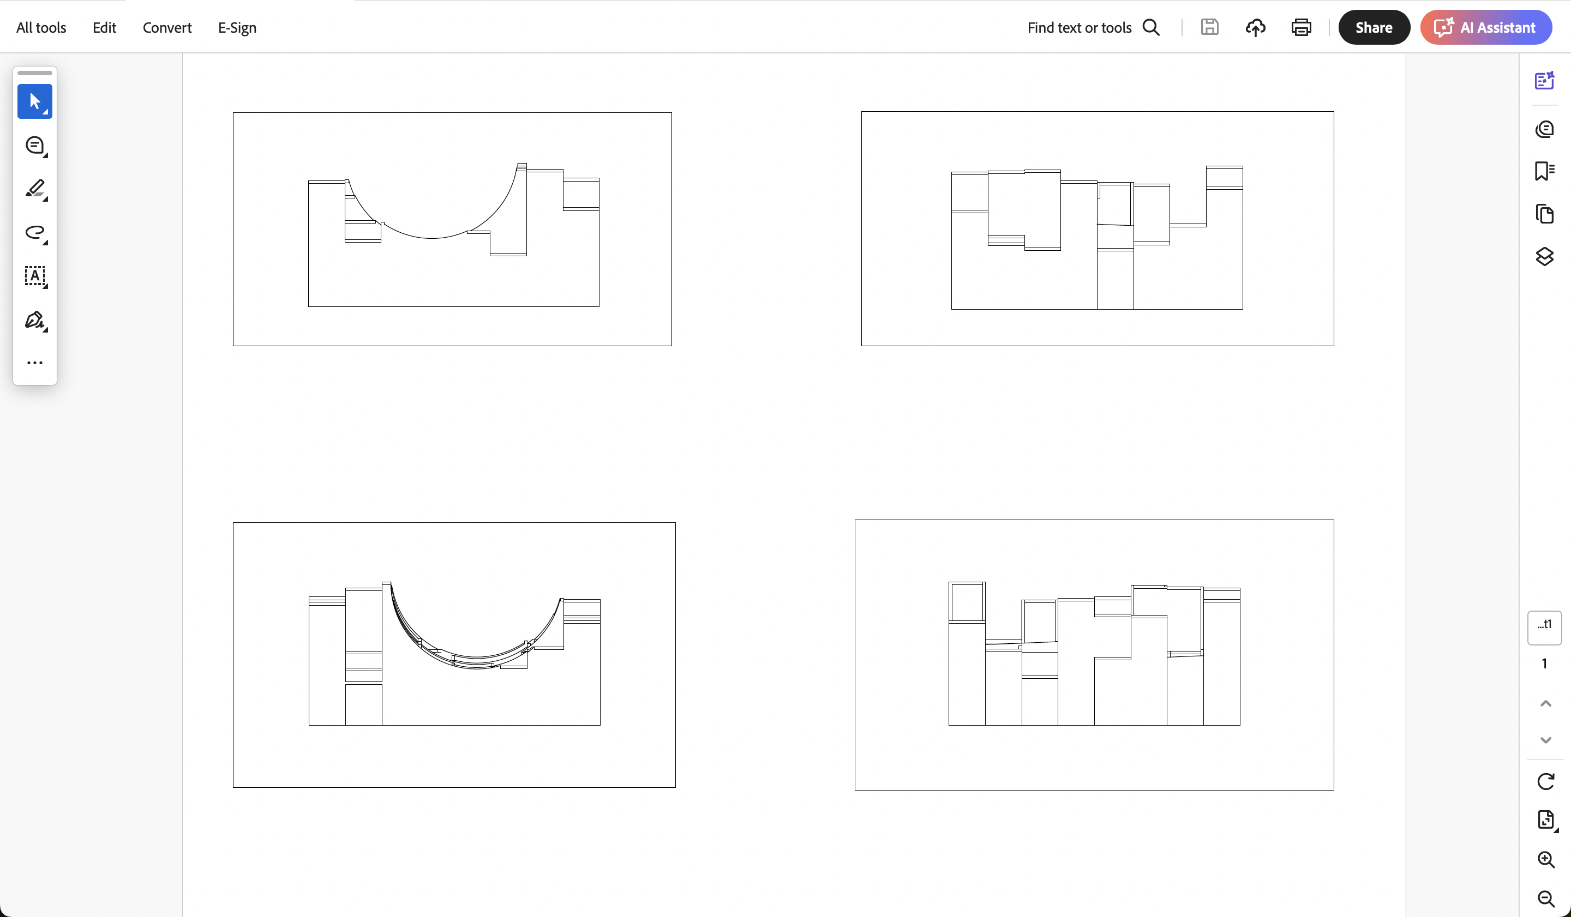Select the Add comment tool
This screenshot has width=1571, height=917.
[35, 145]
